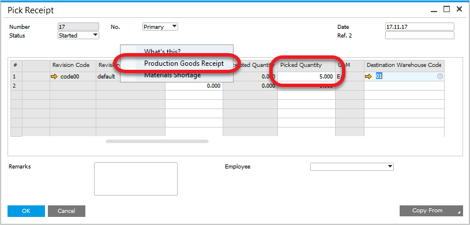Screen dimensions: 470x225
Task: Maximize the Pick Receipt window
Action: coord(446,9)
